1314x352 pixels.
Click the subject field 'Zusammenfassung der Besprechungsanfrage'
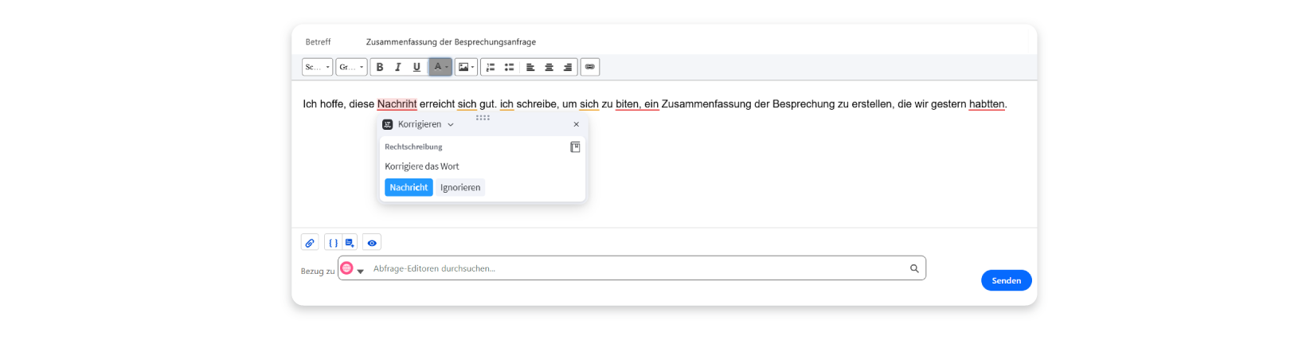tap(451, 41)
